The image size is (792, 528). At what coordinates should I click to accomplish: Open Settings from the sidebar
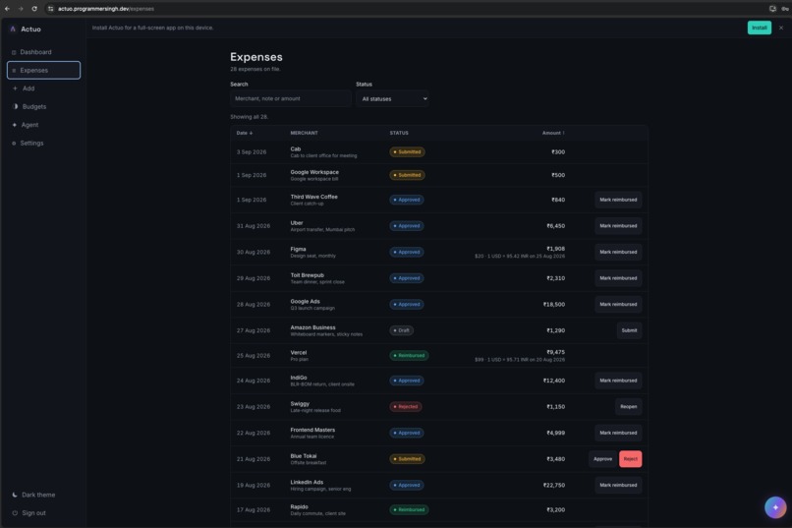click(x=43, y=143)
